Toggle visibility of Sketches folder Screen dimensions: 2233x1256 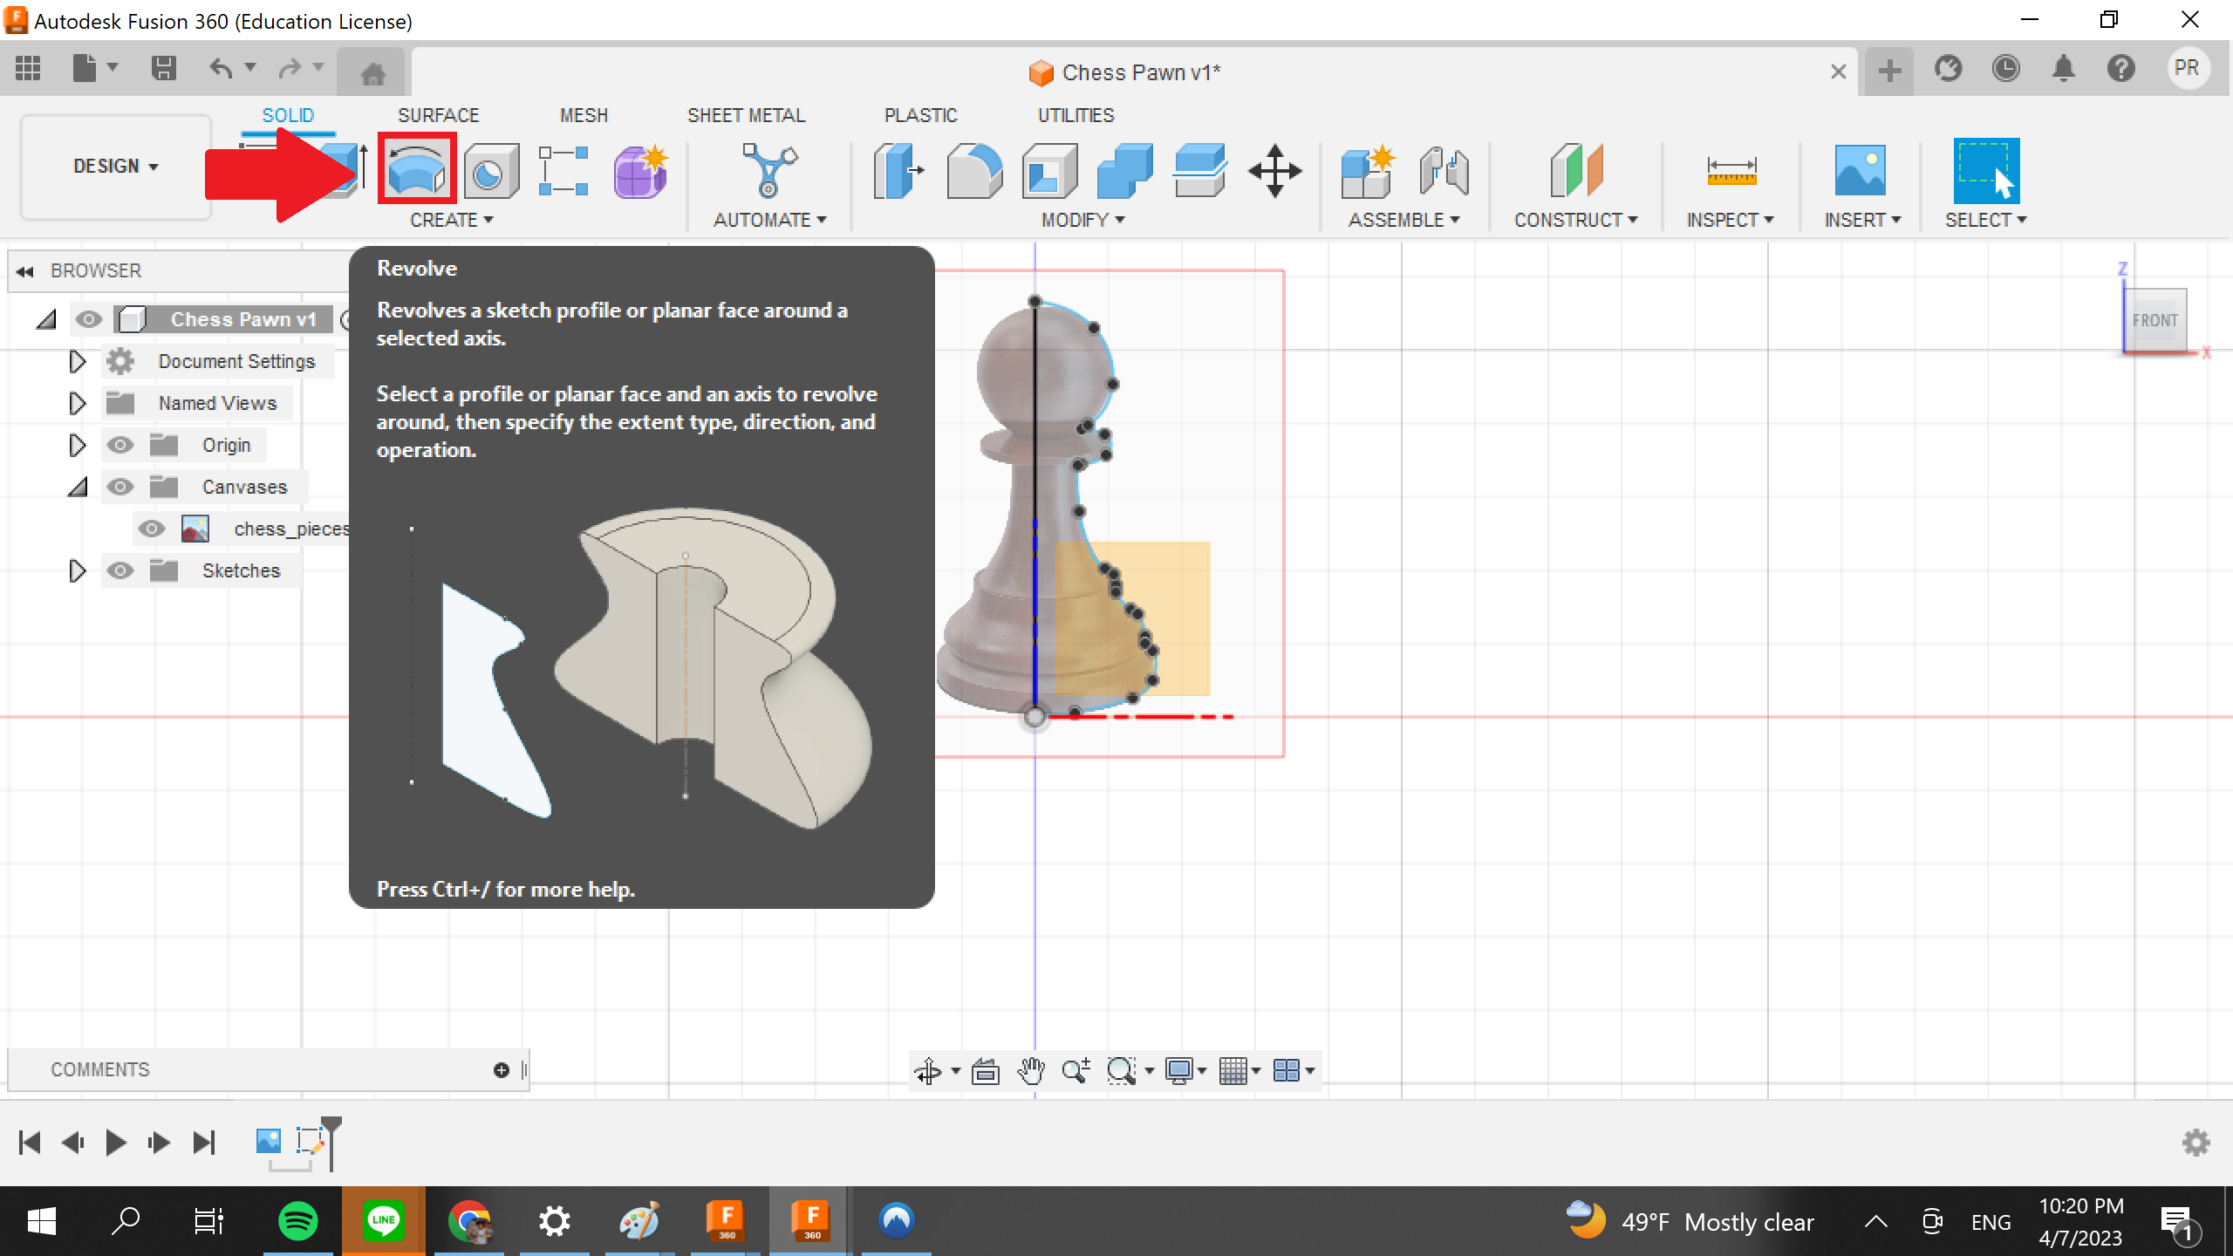click(120, 569)
